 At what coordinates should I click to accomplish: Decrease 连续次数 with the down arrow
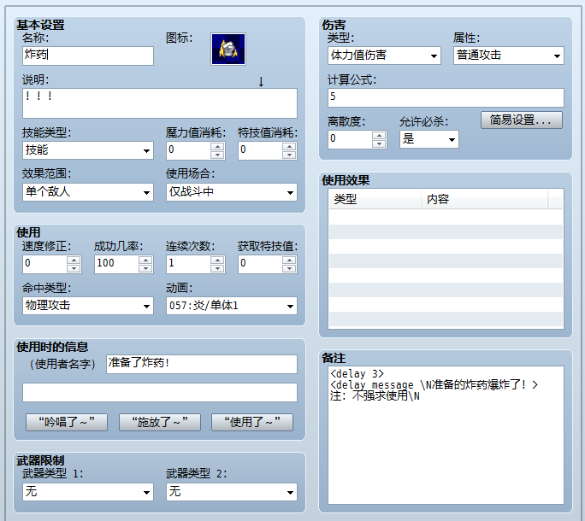point(217,268)
